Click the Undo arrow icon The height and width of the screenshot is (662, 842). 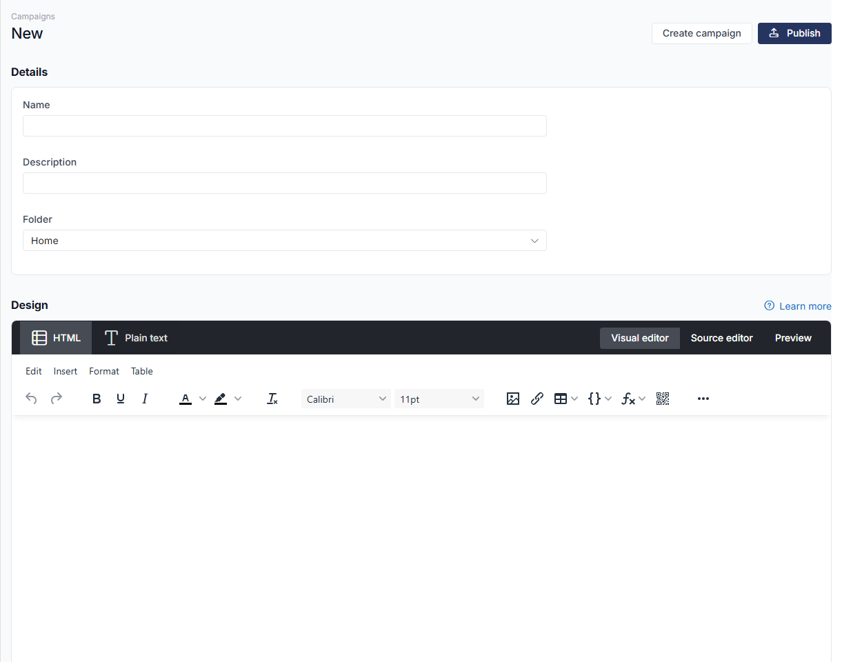coord(31,399)
